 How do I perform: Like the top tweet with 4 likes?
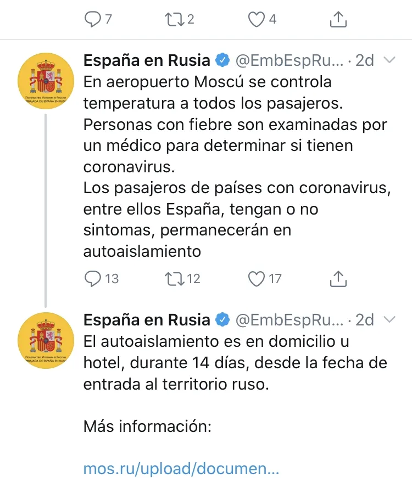[256, 20]
